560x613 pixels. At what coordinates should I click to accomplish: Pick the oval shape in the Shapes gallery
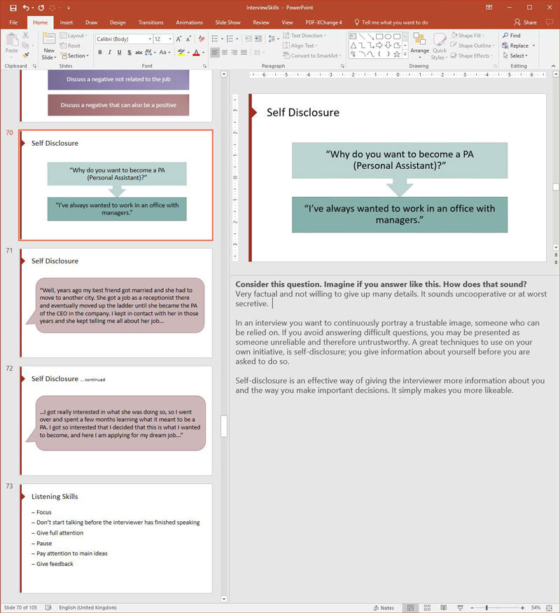(388, 36)
